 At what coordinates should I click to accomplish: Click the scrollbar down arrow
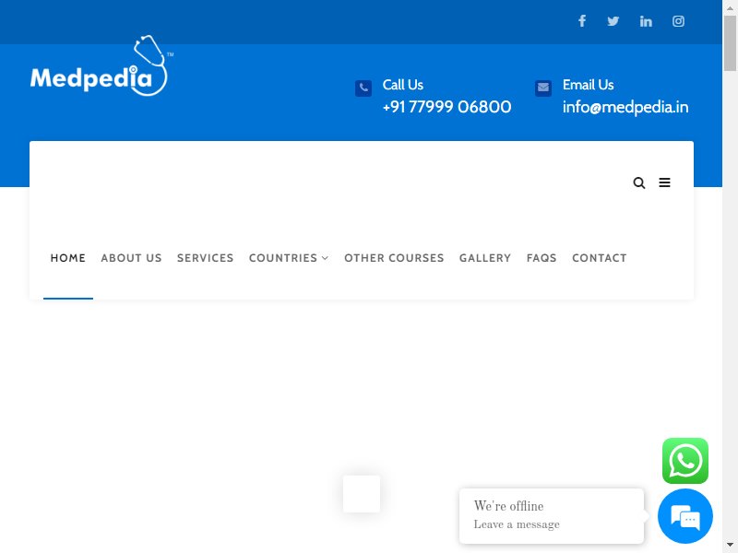pyautogui.click(x=730, y=545)
